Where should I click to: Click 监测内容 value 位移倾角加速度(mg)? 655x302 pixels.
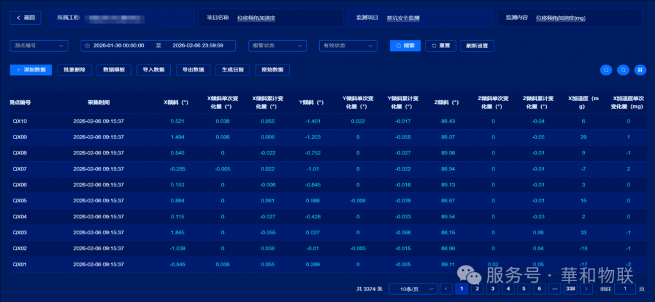pyautogui.click(x=560, y=19)
